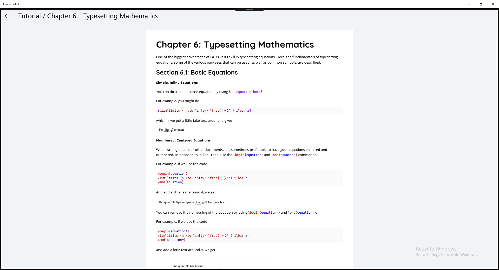Image resolution: width=499 pixels, height=270 pixels.
Task: Click the "Chapter 6: Typesetting Mathematics" heading
Action: click(235, 45)
